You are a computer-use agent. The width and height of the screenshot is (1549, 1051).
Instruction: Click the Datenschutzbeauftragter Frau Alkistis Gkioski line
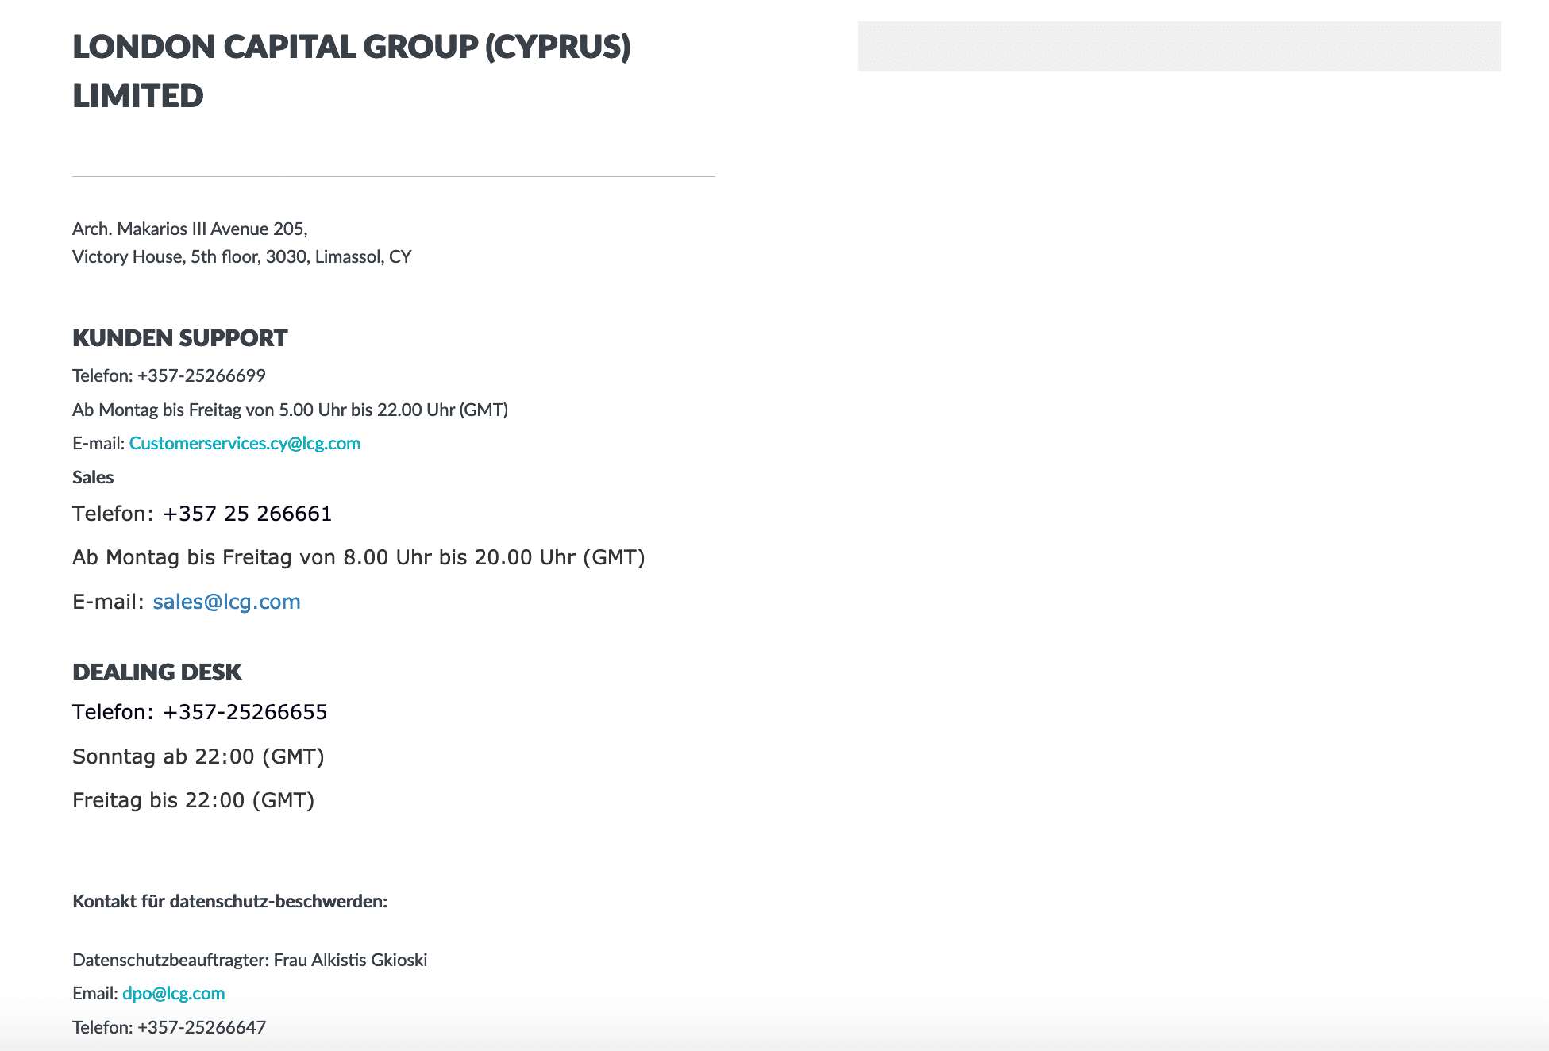(249, 960)
